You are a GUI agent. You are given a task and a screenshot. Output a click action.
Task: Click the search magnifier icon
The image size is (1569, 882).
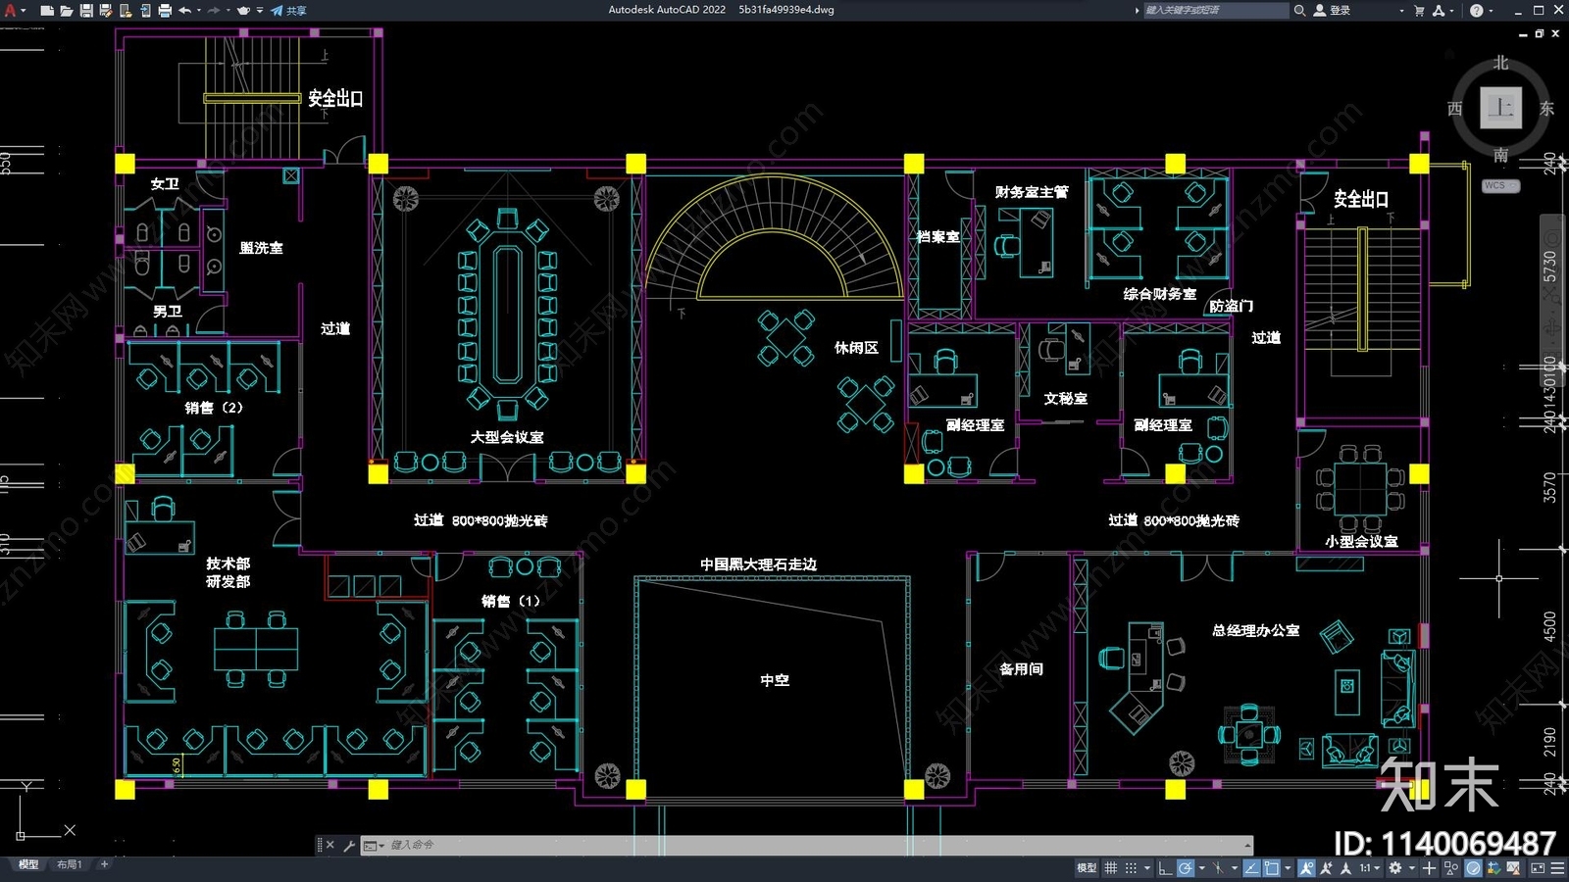click(1299, 10)
